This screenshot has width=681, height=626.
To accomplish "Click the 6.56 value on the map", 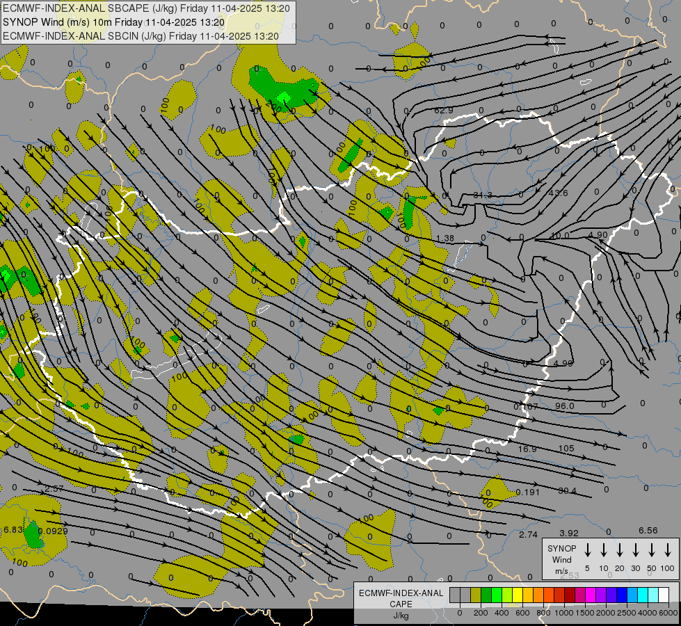I will click(648, 531).
